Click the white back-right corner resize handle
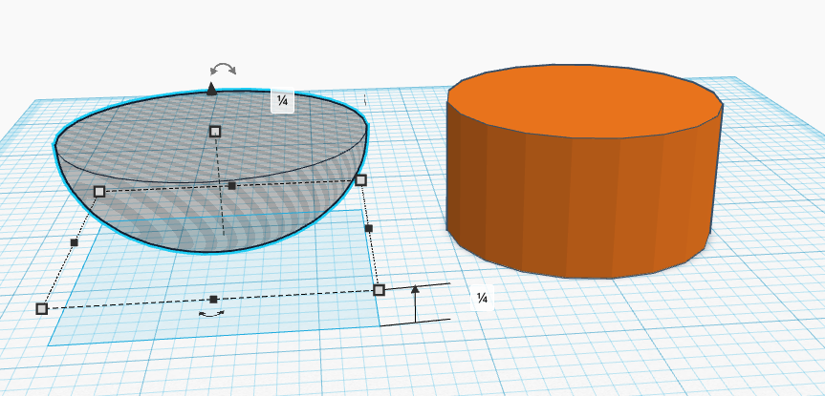 [x=360, y=180]
